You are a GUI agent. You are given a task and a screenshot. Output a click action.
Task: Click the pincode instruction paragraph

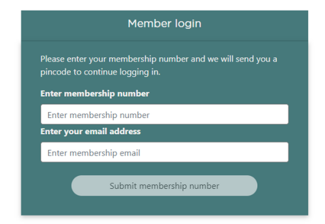159,65
